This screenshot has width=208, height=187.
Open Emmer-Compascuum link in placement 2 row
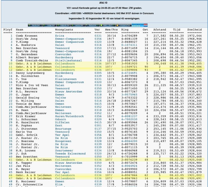tap(69, 39)
